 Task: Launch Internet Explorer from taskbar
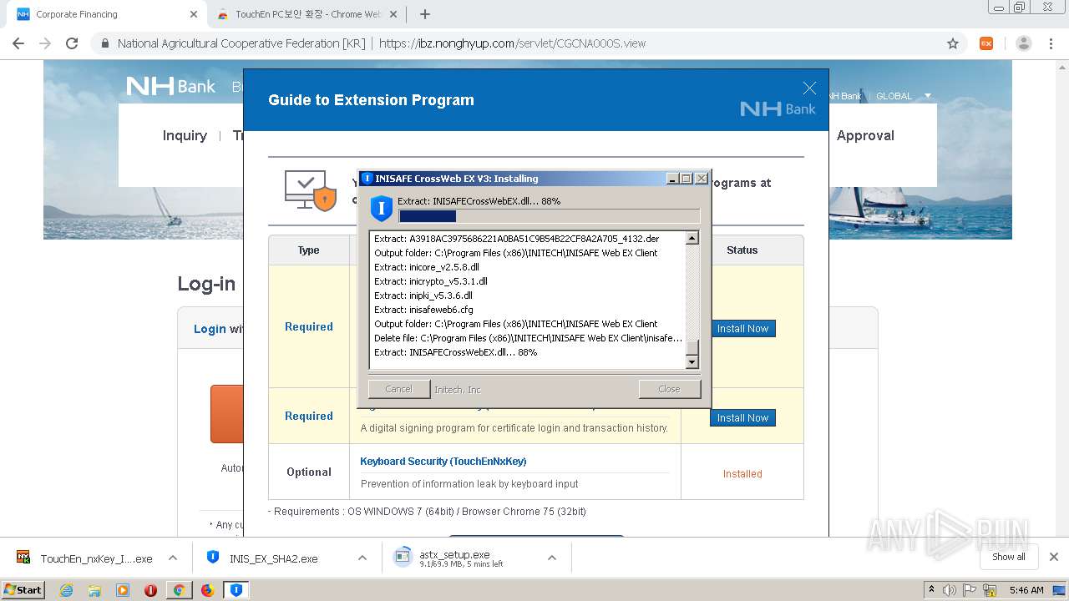[x=66, y=590]
